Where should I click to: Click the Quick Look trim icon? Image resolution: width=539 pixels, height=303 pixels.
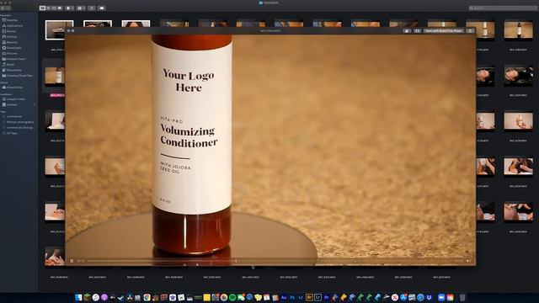click(x=417, y=30)
